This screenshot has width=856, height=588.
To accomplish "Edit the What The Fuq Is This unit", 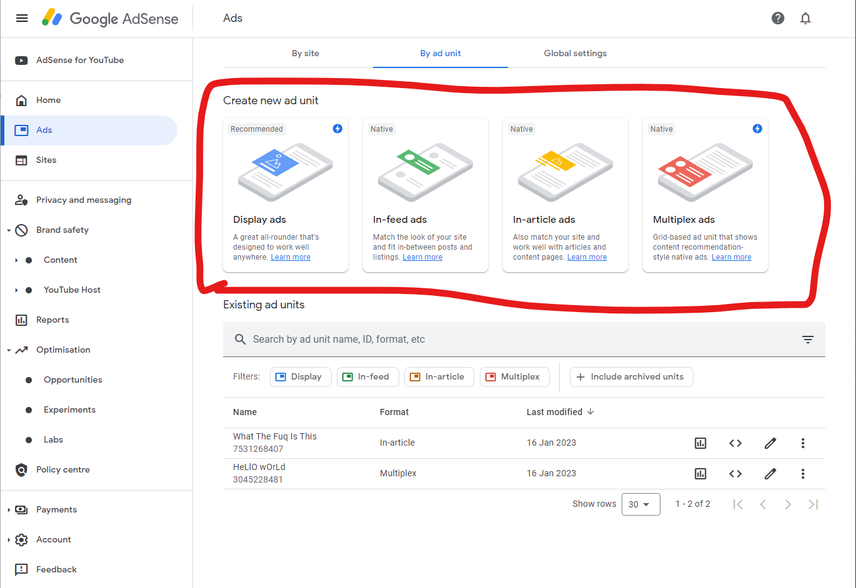I will 770,443.
